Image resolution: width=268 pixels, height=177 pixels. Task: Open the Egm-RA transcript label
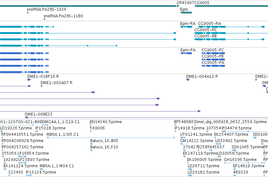pyautogui.click(x=188, y=24)
